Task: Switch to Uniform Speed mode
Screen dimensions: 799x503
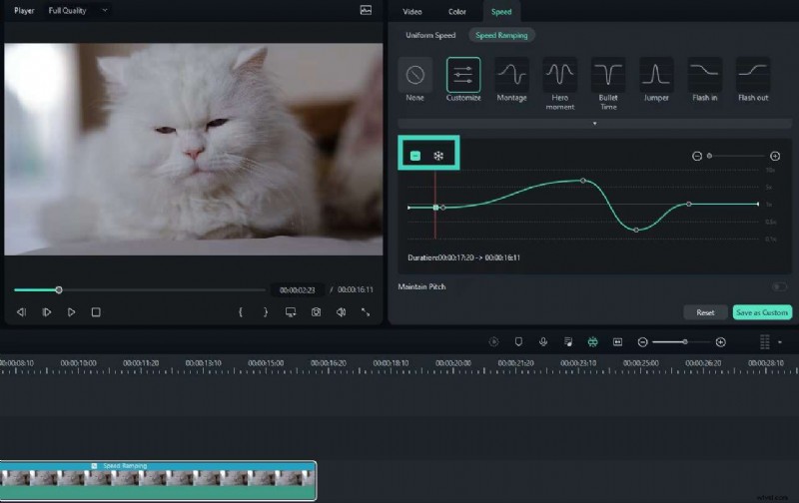Action: [x=430, y=35]
